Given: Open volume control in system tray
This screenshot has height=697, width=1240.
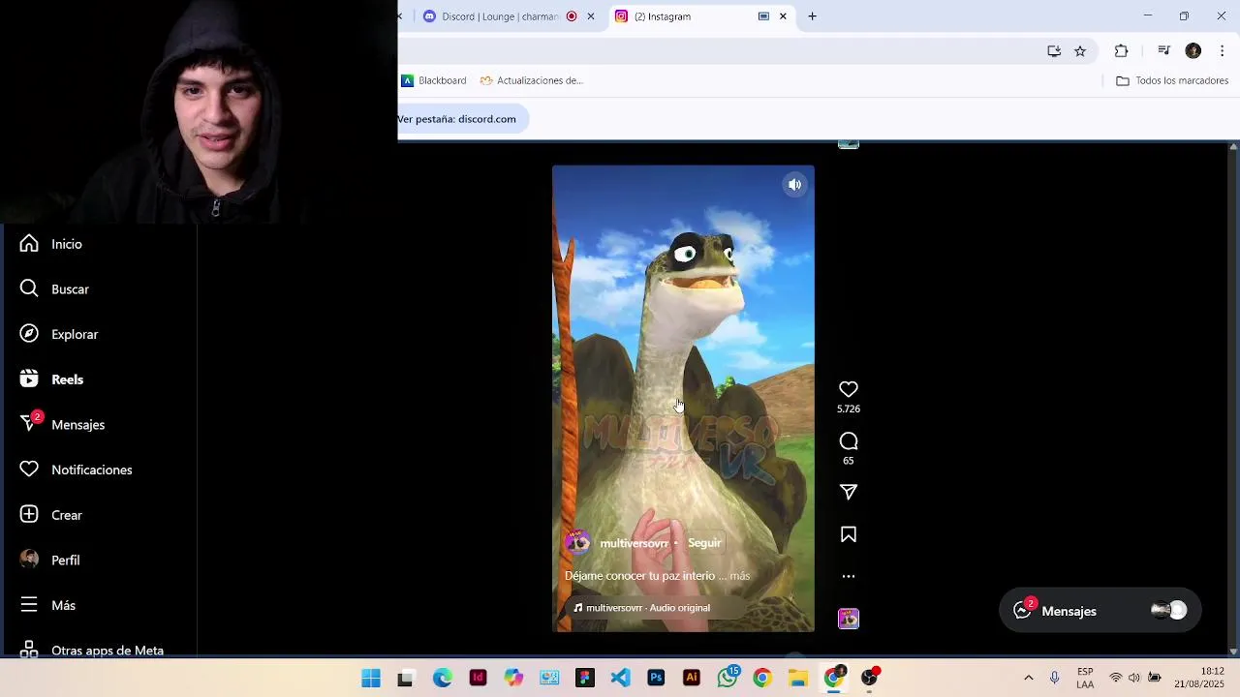Looking at the screenshot, I should (x=1134, y=678).
